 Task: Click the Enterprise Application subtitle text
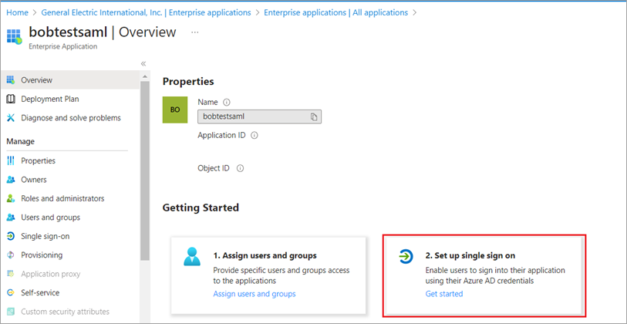point(62,46)
